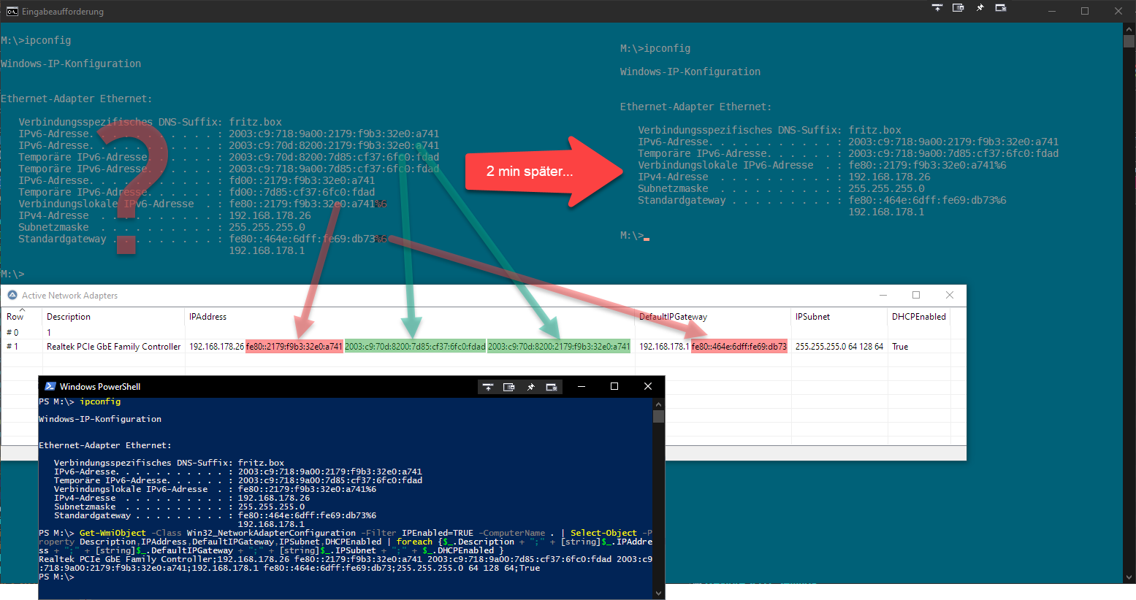Sort the grid by the Row column header
The width and height of the screenshot is (1136, 600).
15,317
